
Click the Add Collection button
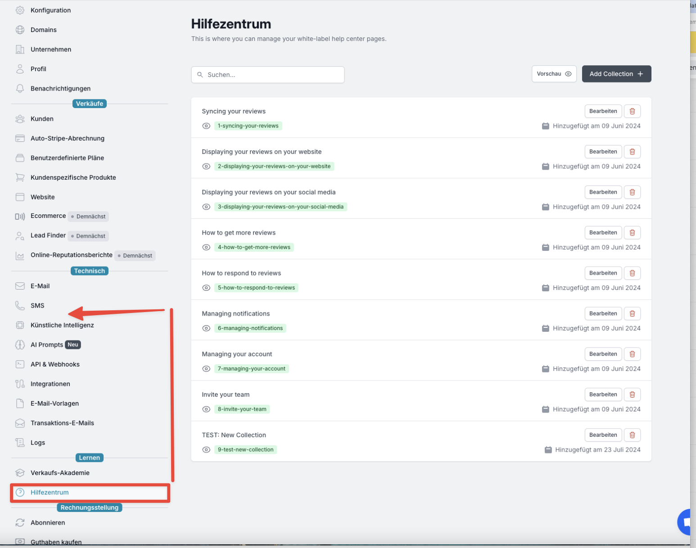[616, 74]
